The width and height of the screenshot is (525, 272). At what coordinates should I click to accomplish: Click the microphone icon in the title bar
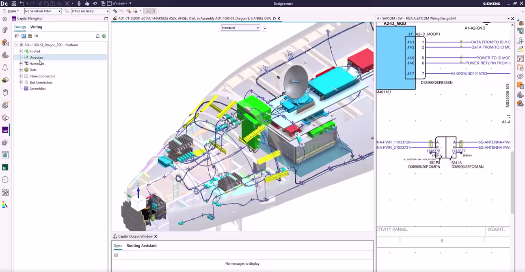[79, 3]
